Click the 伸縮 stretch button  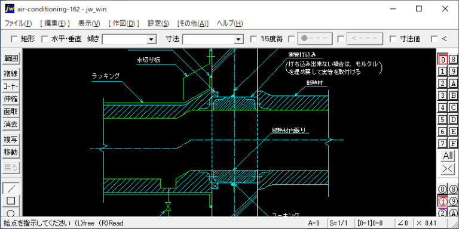[x=11, y=99]
